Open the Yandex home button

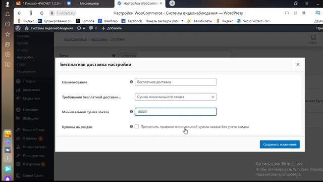(31, 13)
